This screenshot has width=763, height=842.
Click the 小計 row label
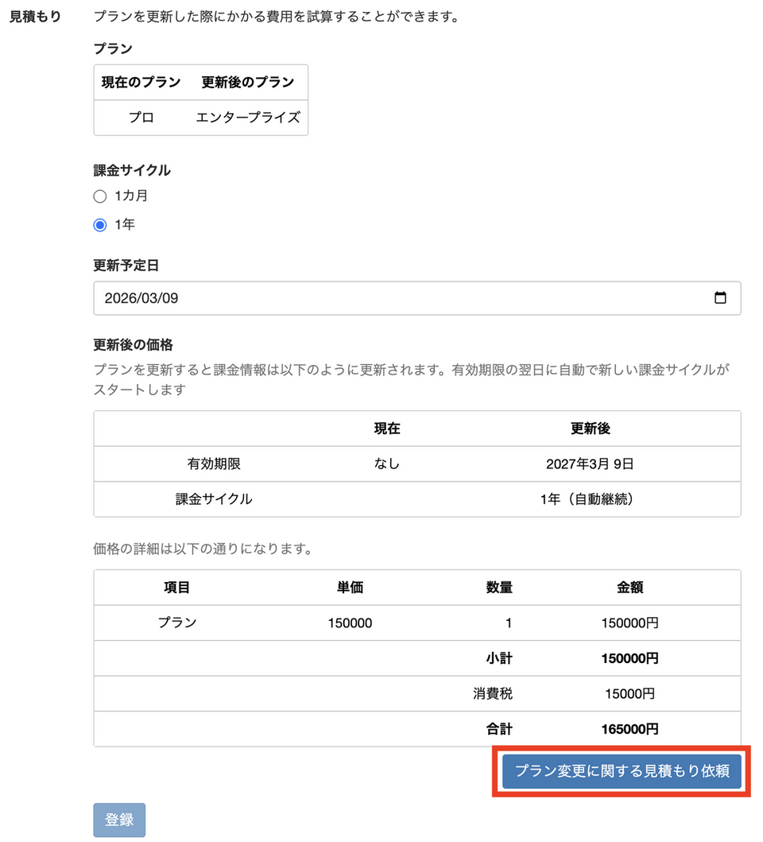pos(499,658)
